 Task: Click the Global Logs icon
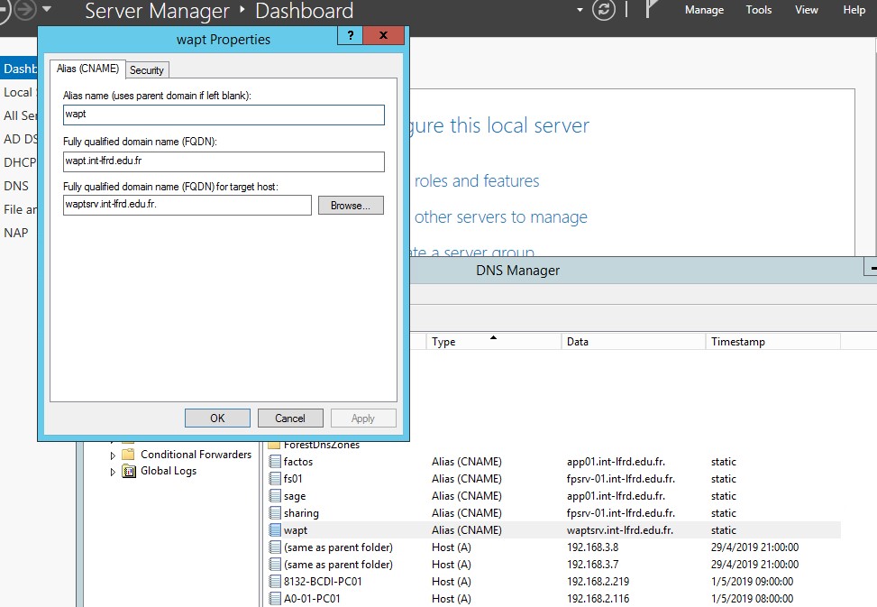click(128, 471)
